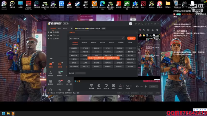This screenshot has height=116, width=207.
Task: Toggle the unlock icon in top toolbar
Action: pos(144,30)
